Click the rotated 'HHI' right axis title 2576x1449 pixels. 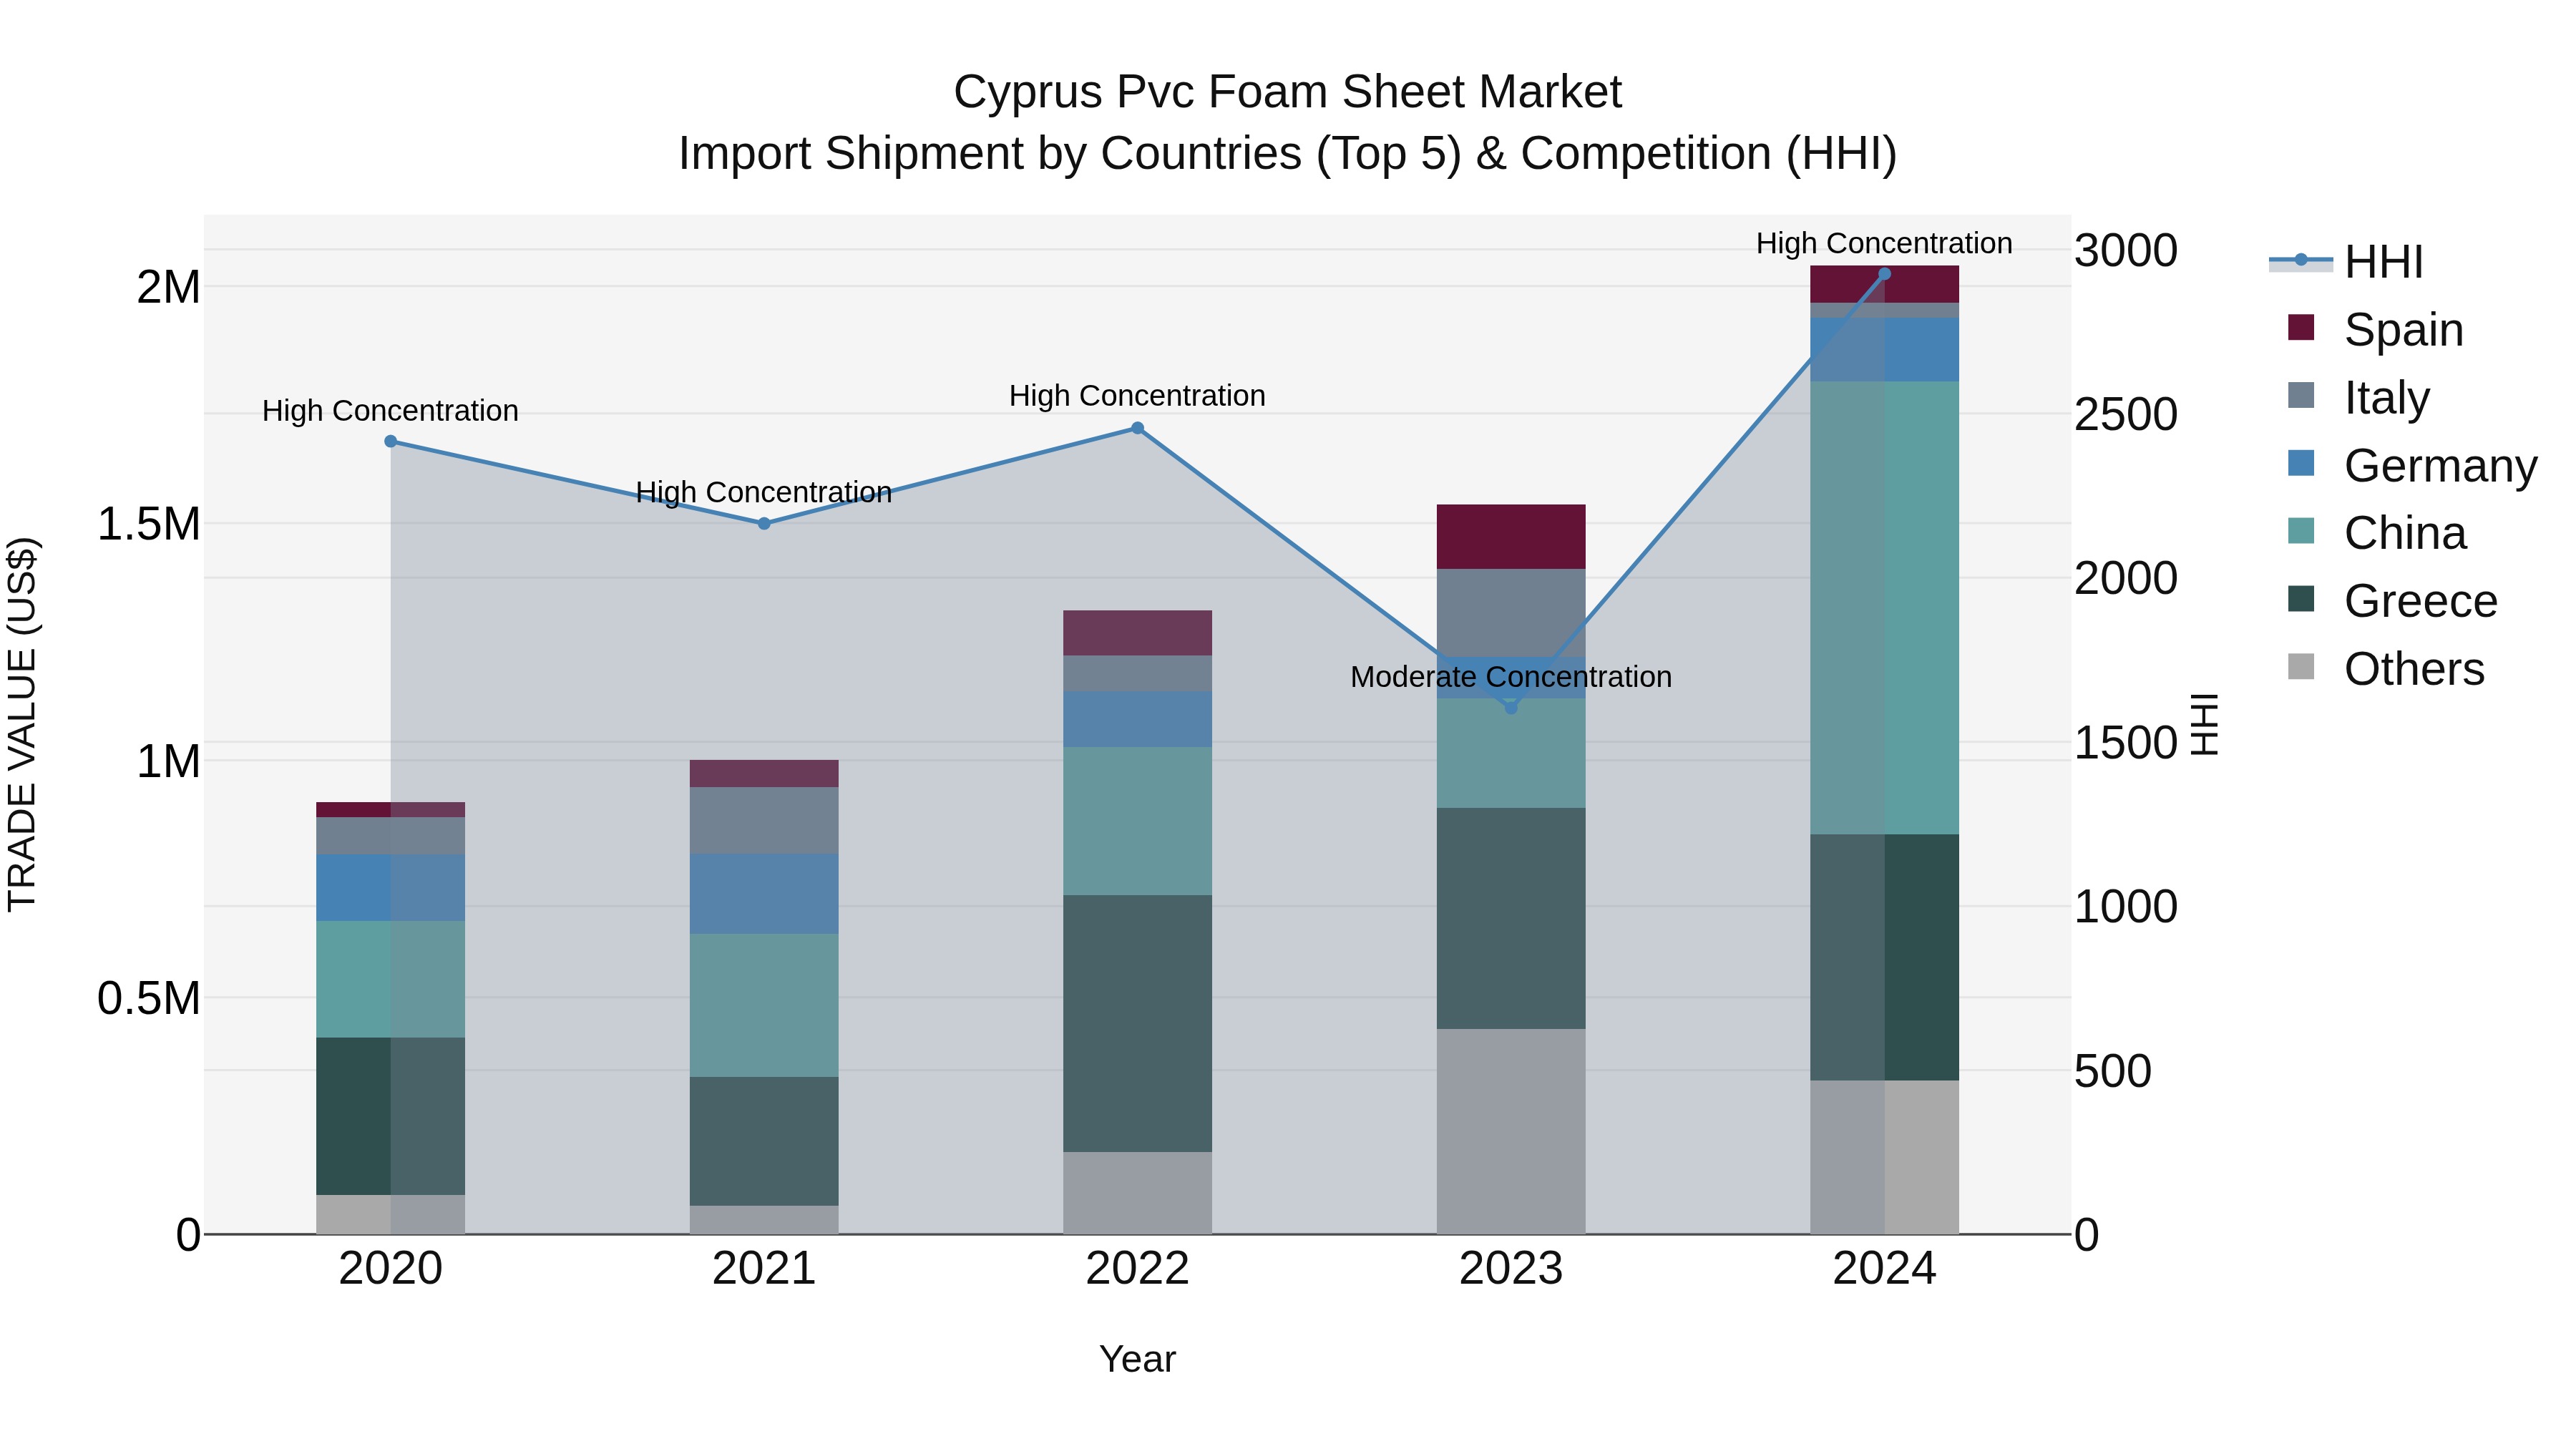pos(2205,724)
